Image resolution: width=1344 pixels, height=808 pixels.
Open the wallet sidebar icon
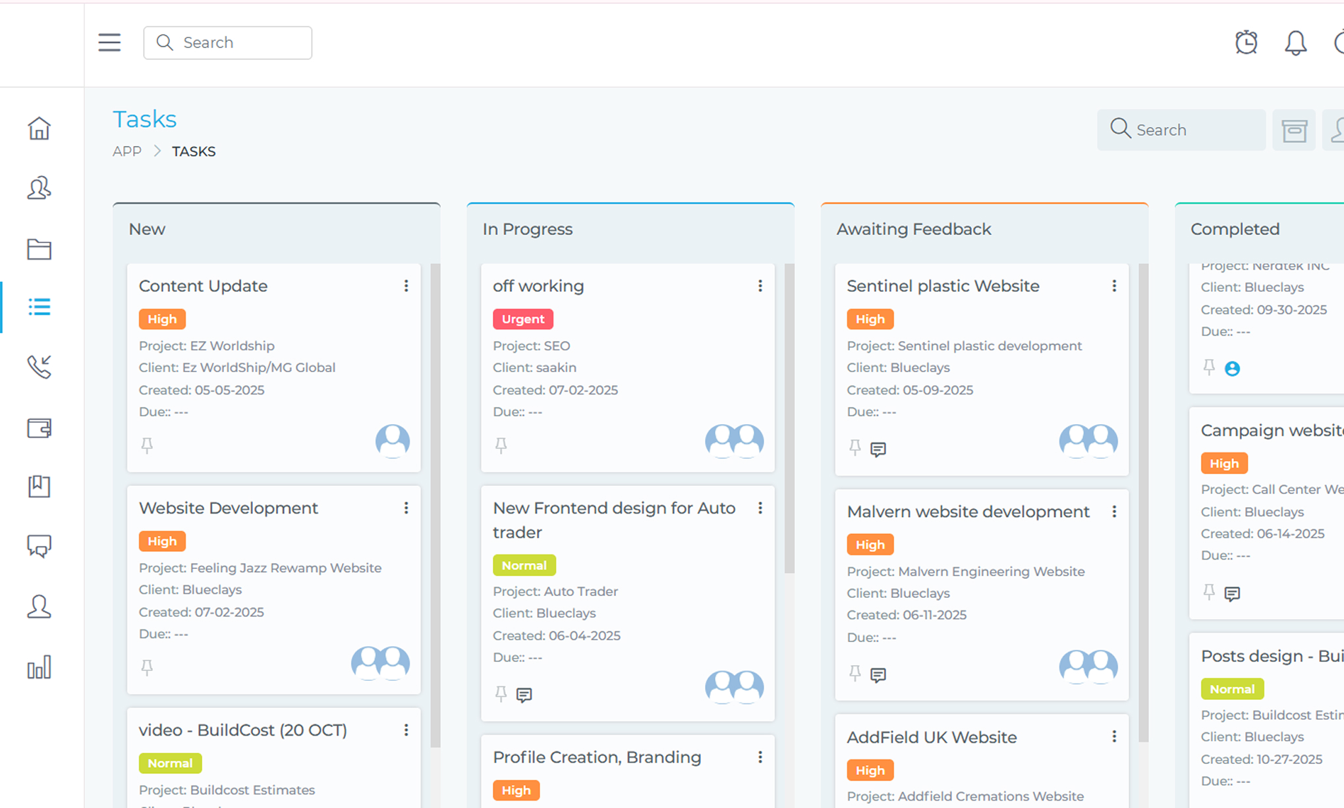[x=39, y=428]
